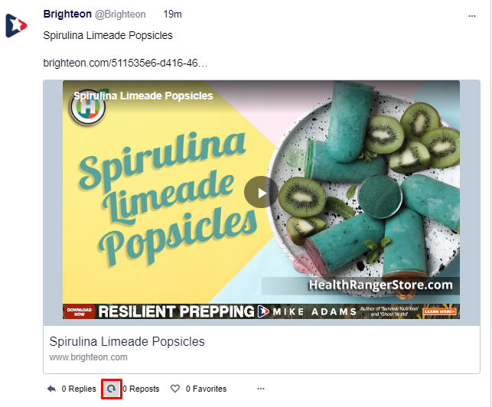
Task: Click the Health Ranger H channel icon
Action: [x=88, y=107]
